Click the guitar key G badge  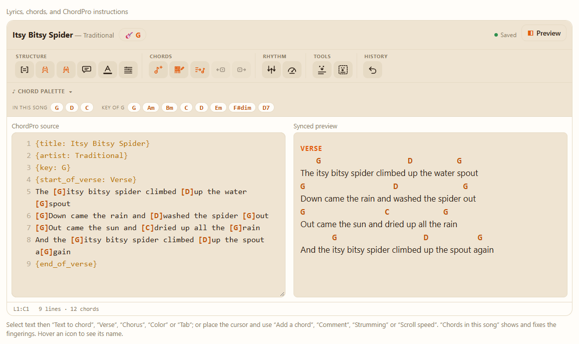(133, 35)
